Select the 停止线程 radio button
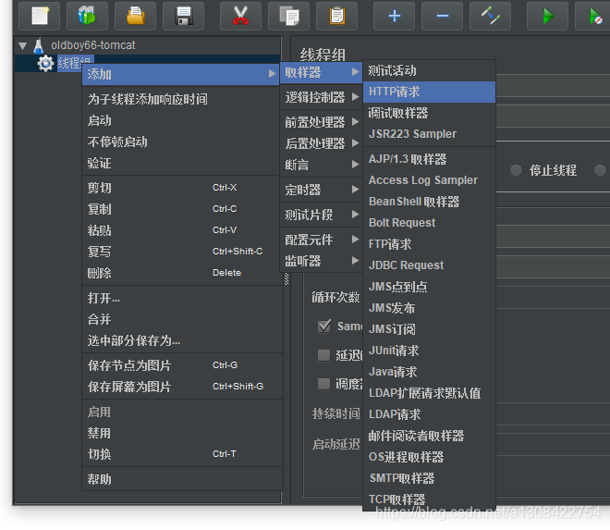The width and height of the screenshot is (610, 530). click(516, 170)
